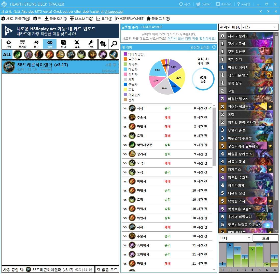Screen dimensions: 280x274
Task: Open 덱 menu
Action: [x=37, y=19]
